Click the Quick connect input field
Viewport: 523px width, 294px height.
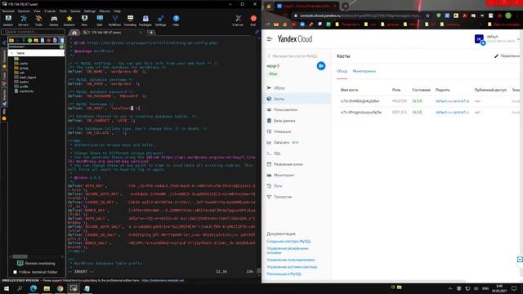pos(33,32)
